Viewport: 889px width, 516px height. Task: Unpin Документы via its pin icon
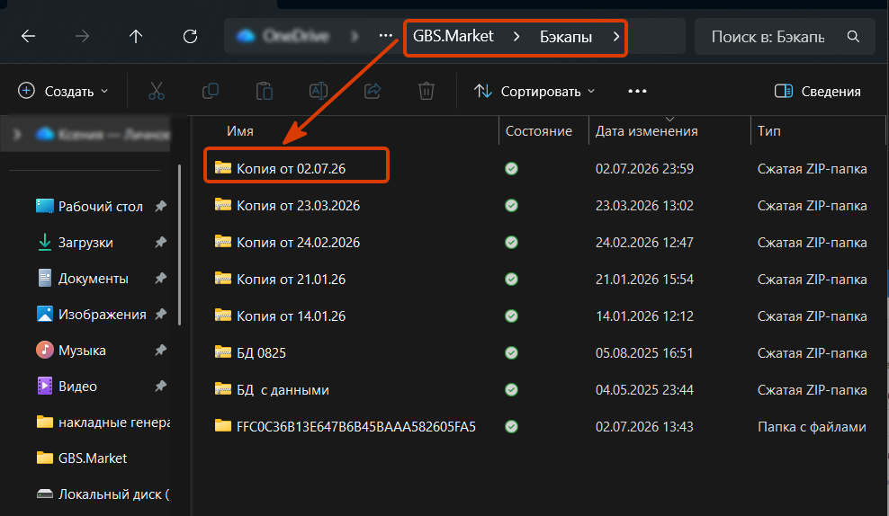(160, 278)
